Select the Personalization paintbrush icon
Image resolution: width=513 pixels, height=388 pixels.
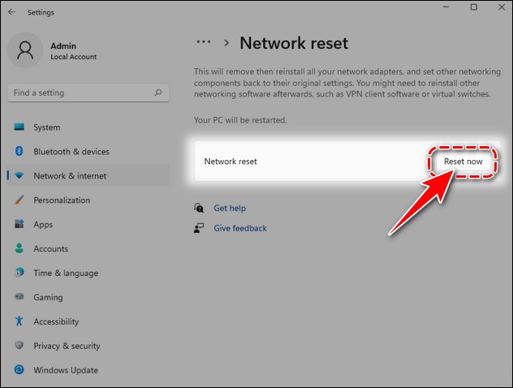(19, 200)
